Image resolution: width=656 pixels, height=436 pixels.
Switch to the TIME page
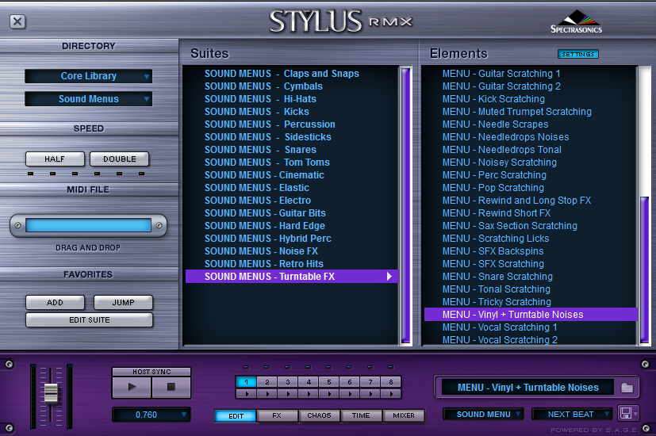pos(361,415)
